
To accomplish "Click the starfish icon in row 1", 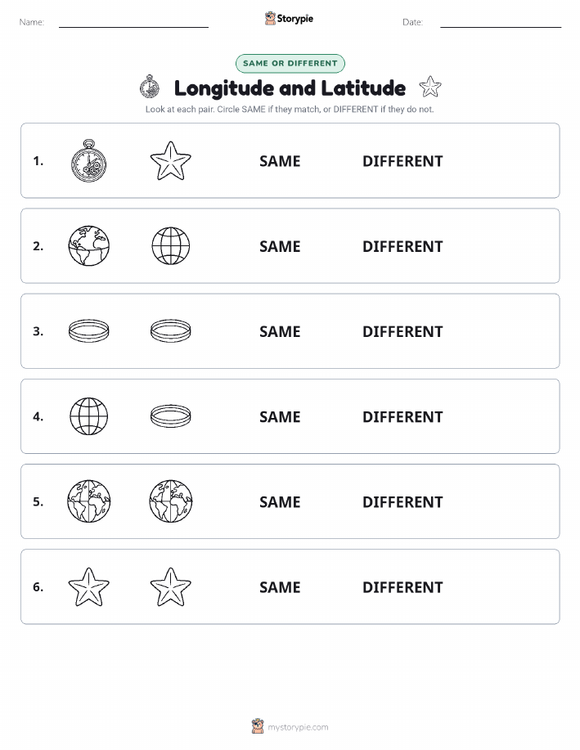I will pos(171,160).
